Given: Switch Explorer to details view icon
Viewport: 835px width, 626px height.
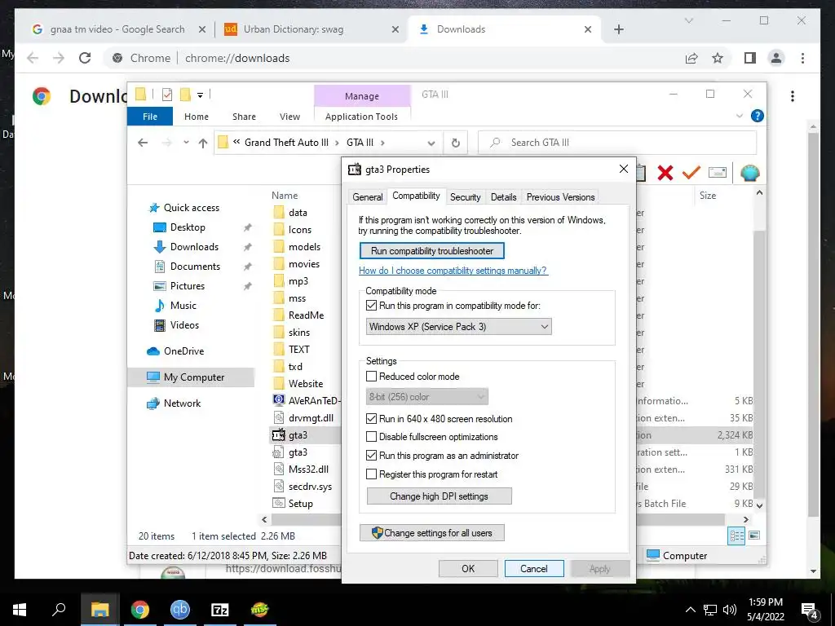Looking at the screenshot, I should [x=736, y=536].
